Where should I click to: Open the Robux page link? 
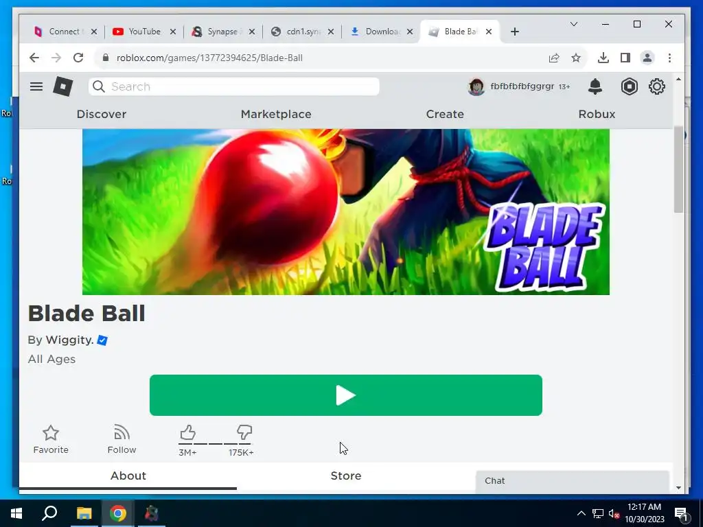597,114
